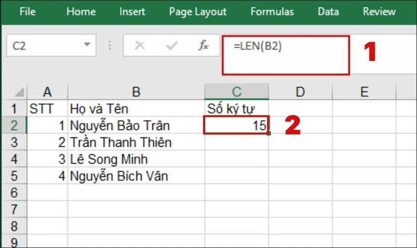Click STT cell with value 4
This screenshot has width=417, height=248.
(x=47, y=176)
